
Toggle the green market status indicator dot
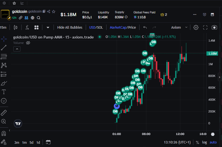coord(100,37)
